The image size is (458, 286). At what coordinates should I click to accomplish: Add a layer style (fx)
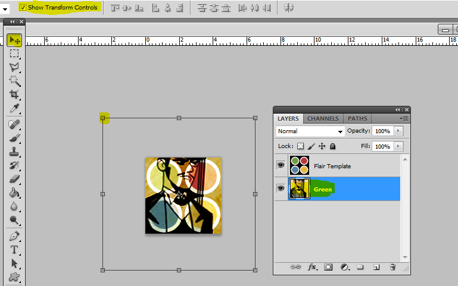pos(312,267)
